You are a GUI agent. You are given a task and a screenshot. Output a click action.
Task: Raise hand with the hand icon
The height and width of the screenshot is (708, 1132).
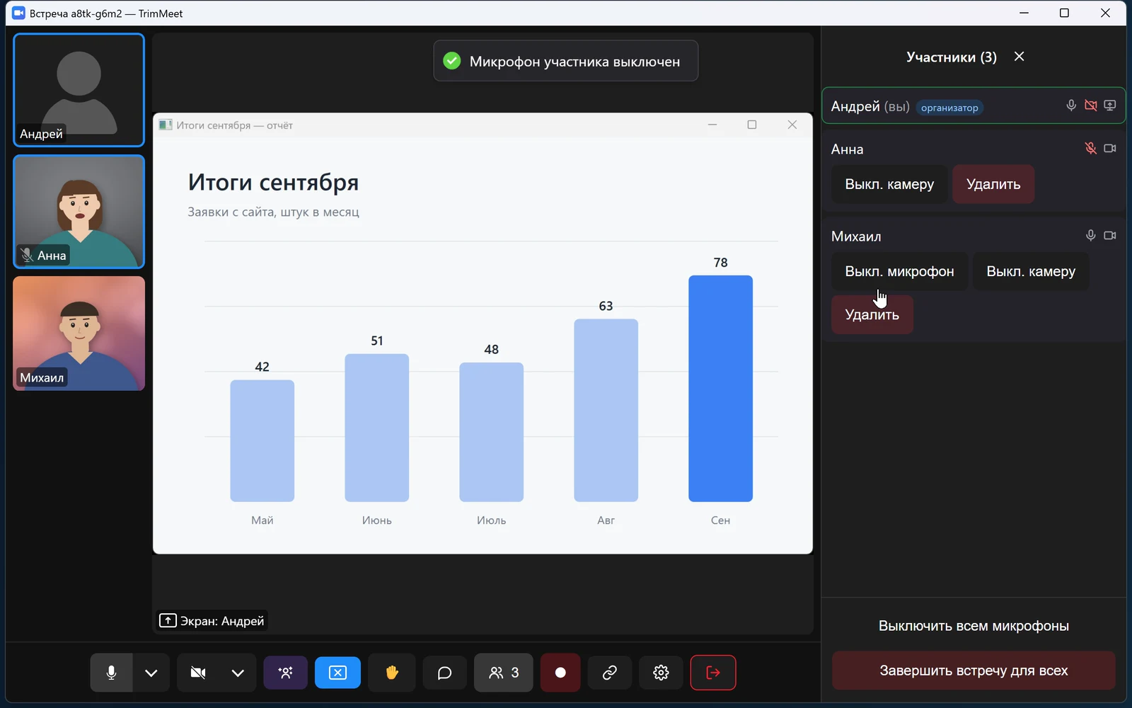click(391, 673)
